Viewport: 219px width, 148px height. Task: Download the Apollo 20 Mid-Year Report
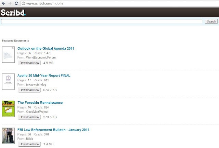[29, 90]
